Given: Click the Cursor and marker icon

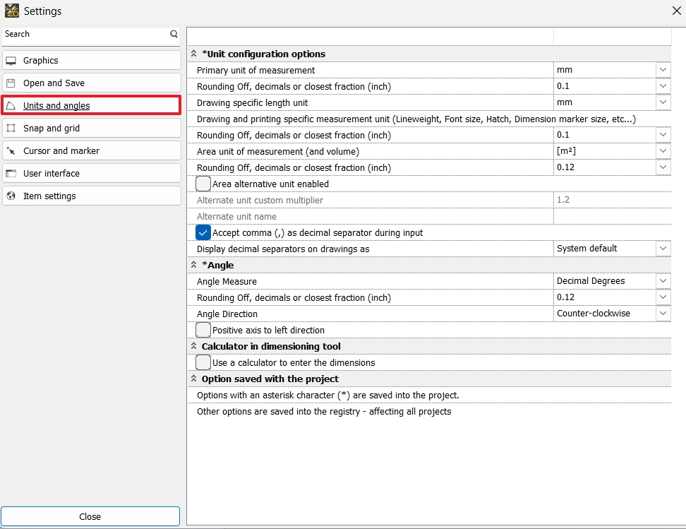Looking at the screenshot, I should coord(11,151).
